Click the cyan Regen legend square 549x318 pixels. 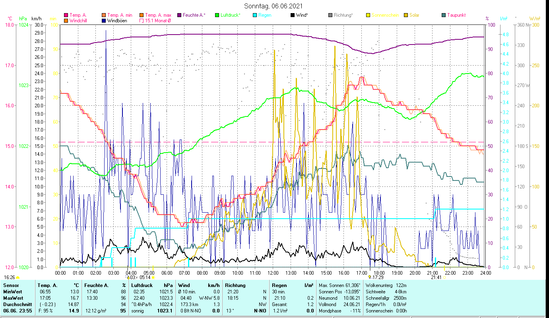pos(255,15)
